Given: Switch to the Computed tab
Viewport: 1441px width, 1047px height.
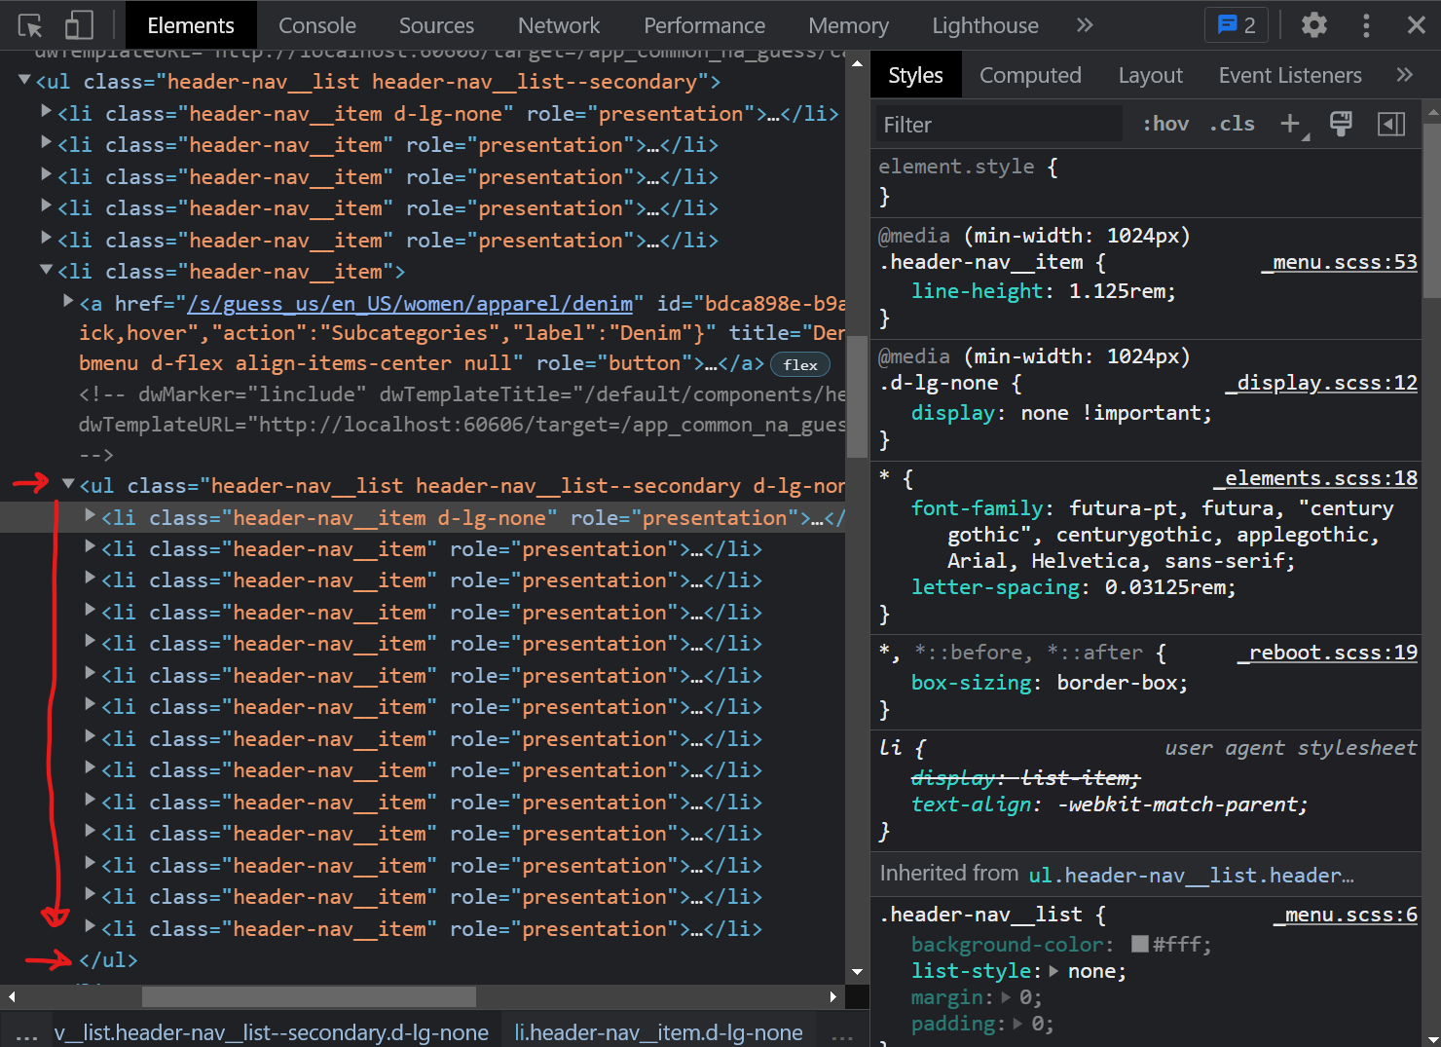Looking at the screenshot, I should coord(1030,75).
